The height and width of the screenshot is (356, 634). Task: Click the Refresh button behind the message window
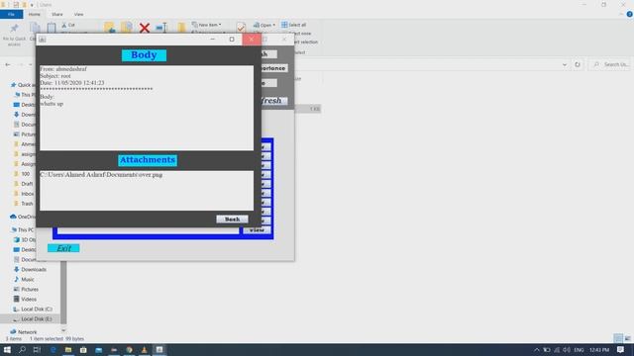274,101
